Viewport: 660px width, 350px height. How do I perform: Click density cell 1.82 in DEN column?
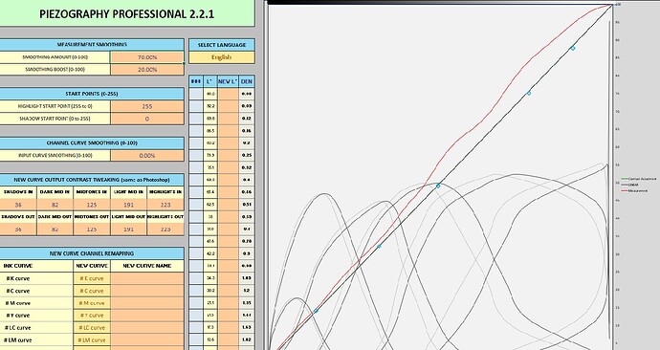[247, 339]
